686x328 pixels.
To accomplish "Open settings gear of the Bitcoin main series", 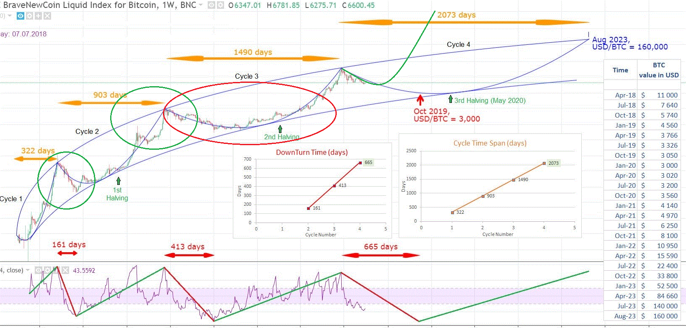I will [220, 5].
